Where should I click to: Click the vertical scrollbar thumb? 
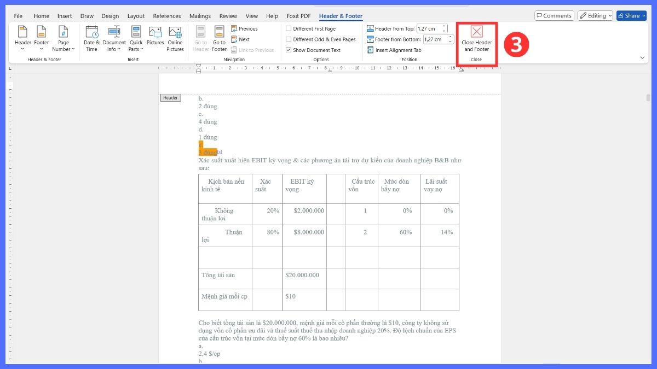tap(648, 98)
